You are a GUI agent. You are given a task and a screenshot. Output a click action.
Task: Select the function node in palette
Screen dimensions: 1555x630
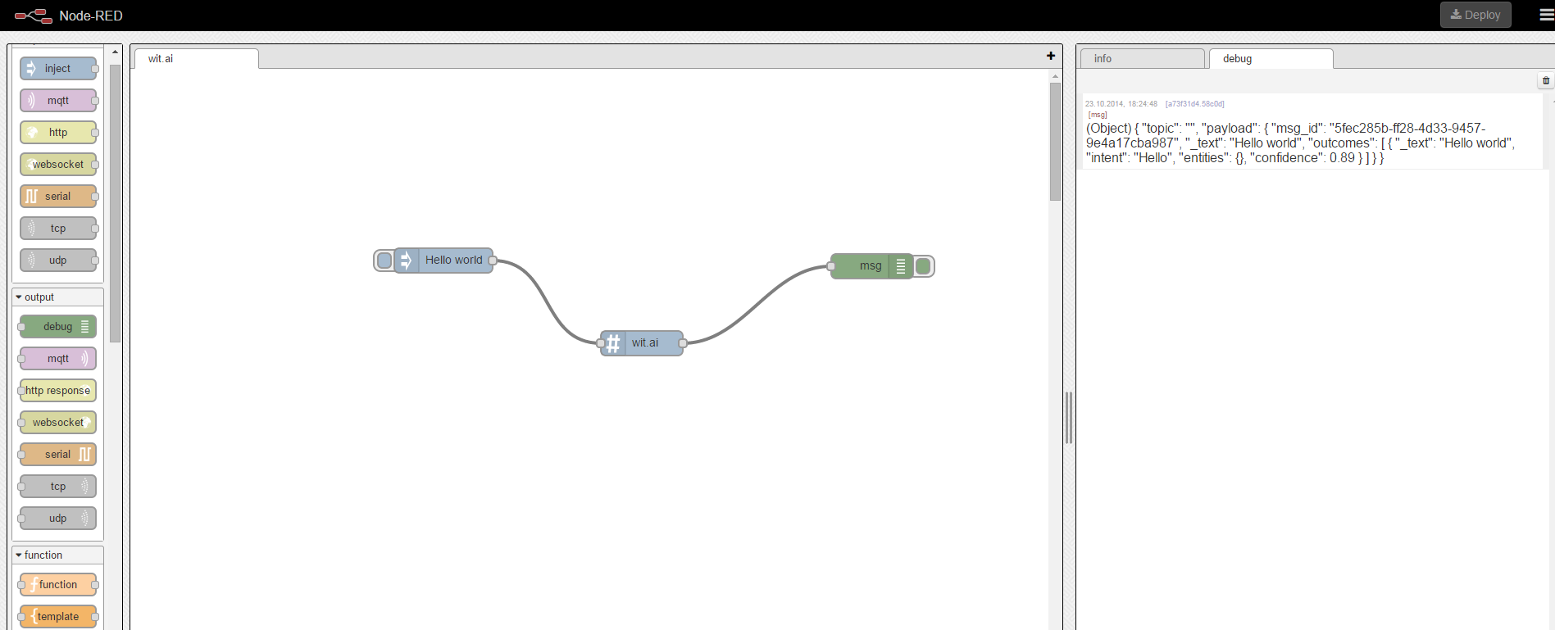point(57,585)
